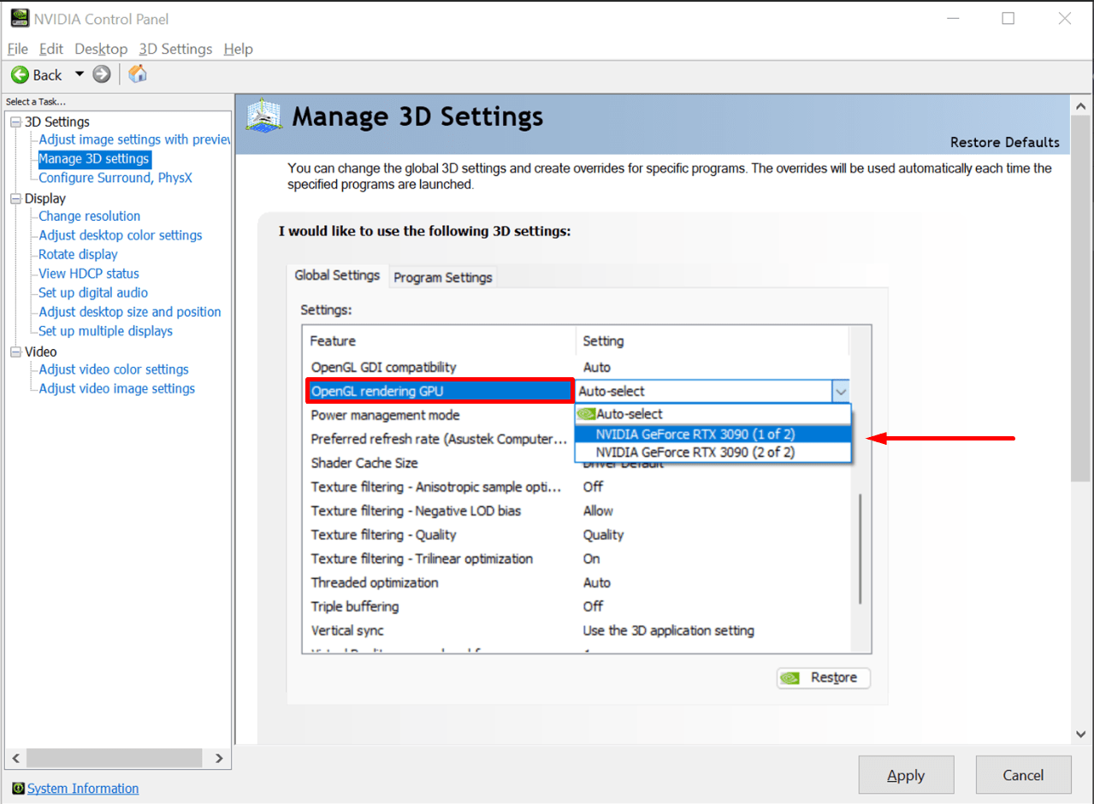
Task: Open Set up digital audio
Action: 93,293
